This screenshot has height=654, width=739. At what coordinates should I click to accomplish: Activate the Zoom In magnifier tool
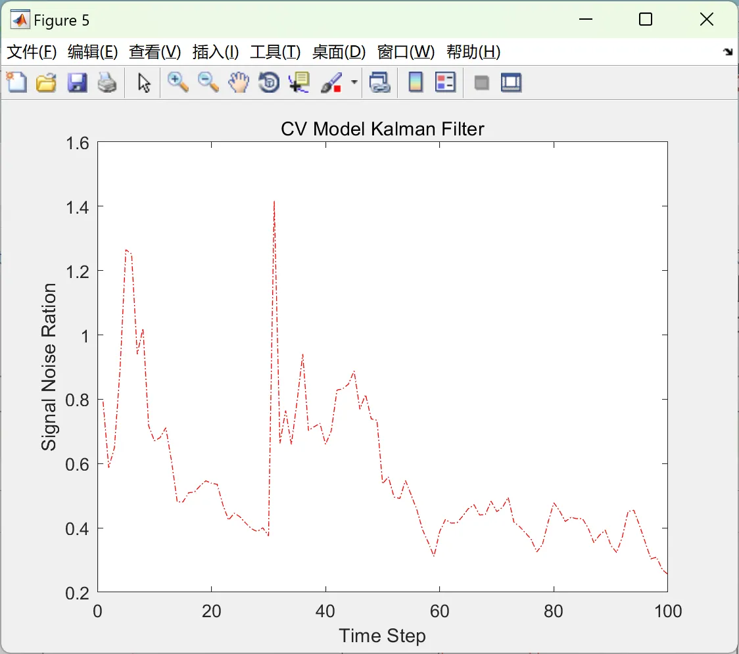(x=178, y=82)
